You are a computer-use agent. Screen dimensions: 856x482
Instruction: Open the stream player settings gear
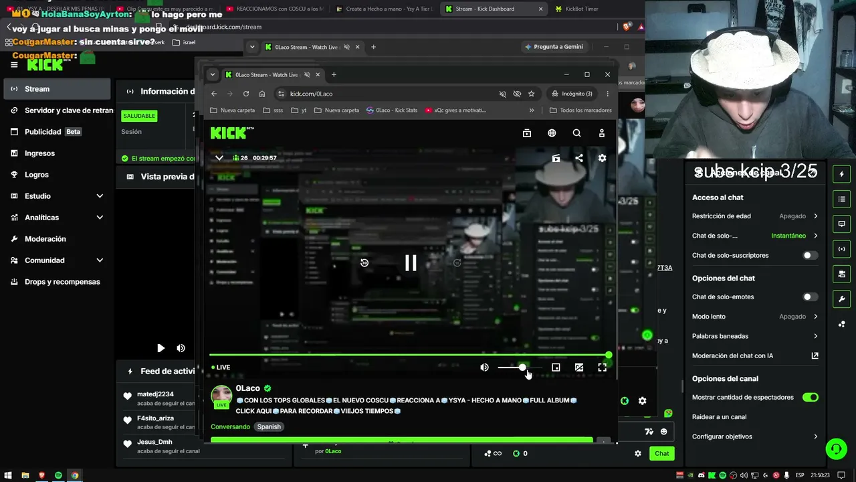(x=602, y=158)
